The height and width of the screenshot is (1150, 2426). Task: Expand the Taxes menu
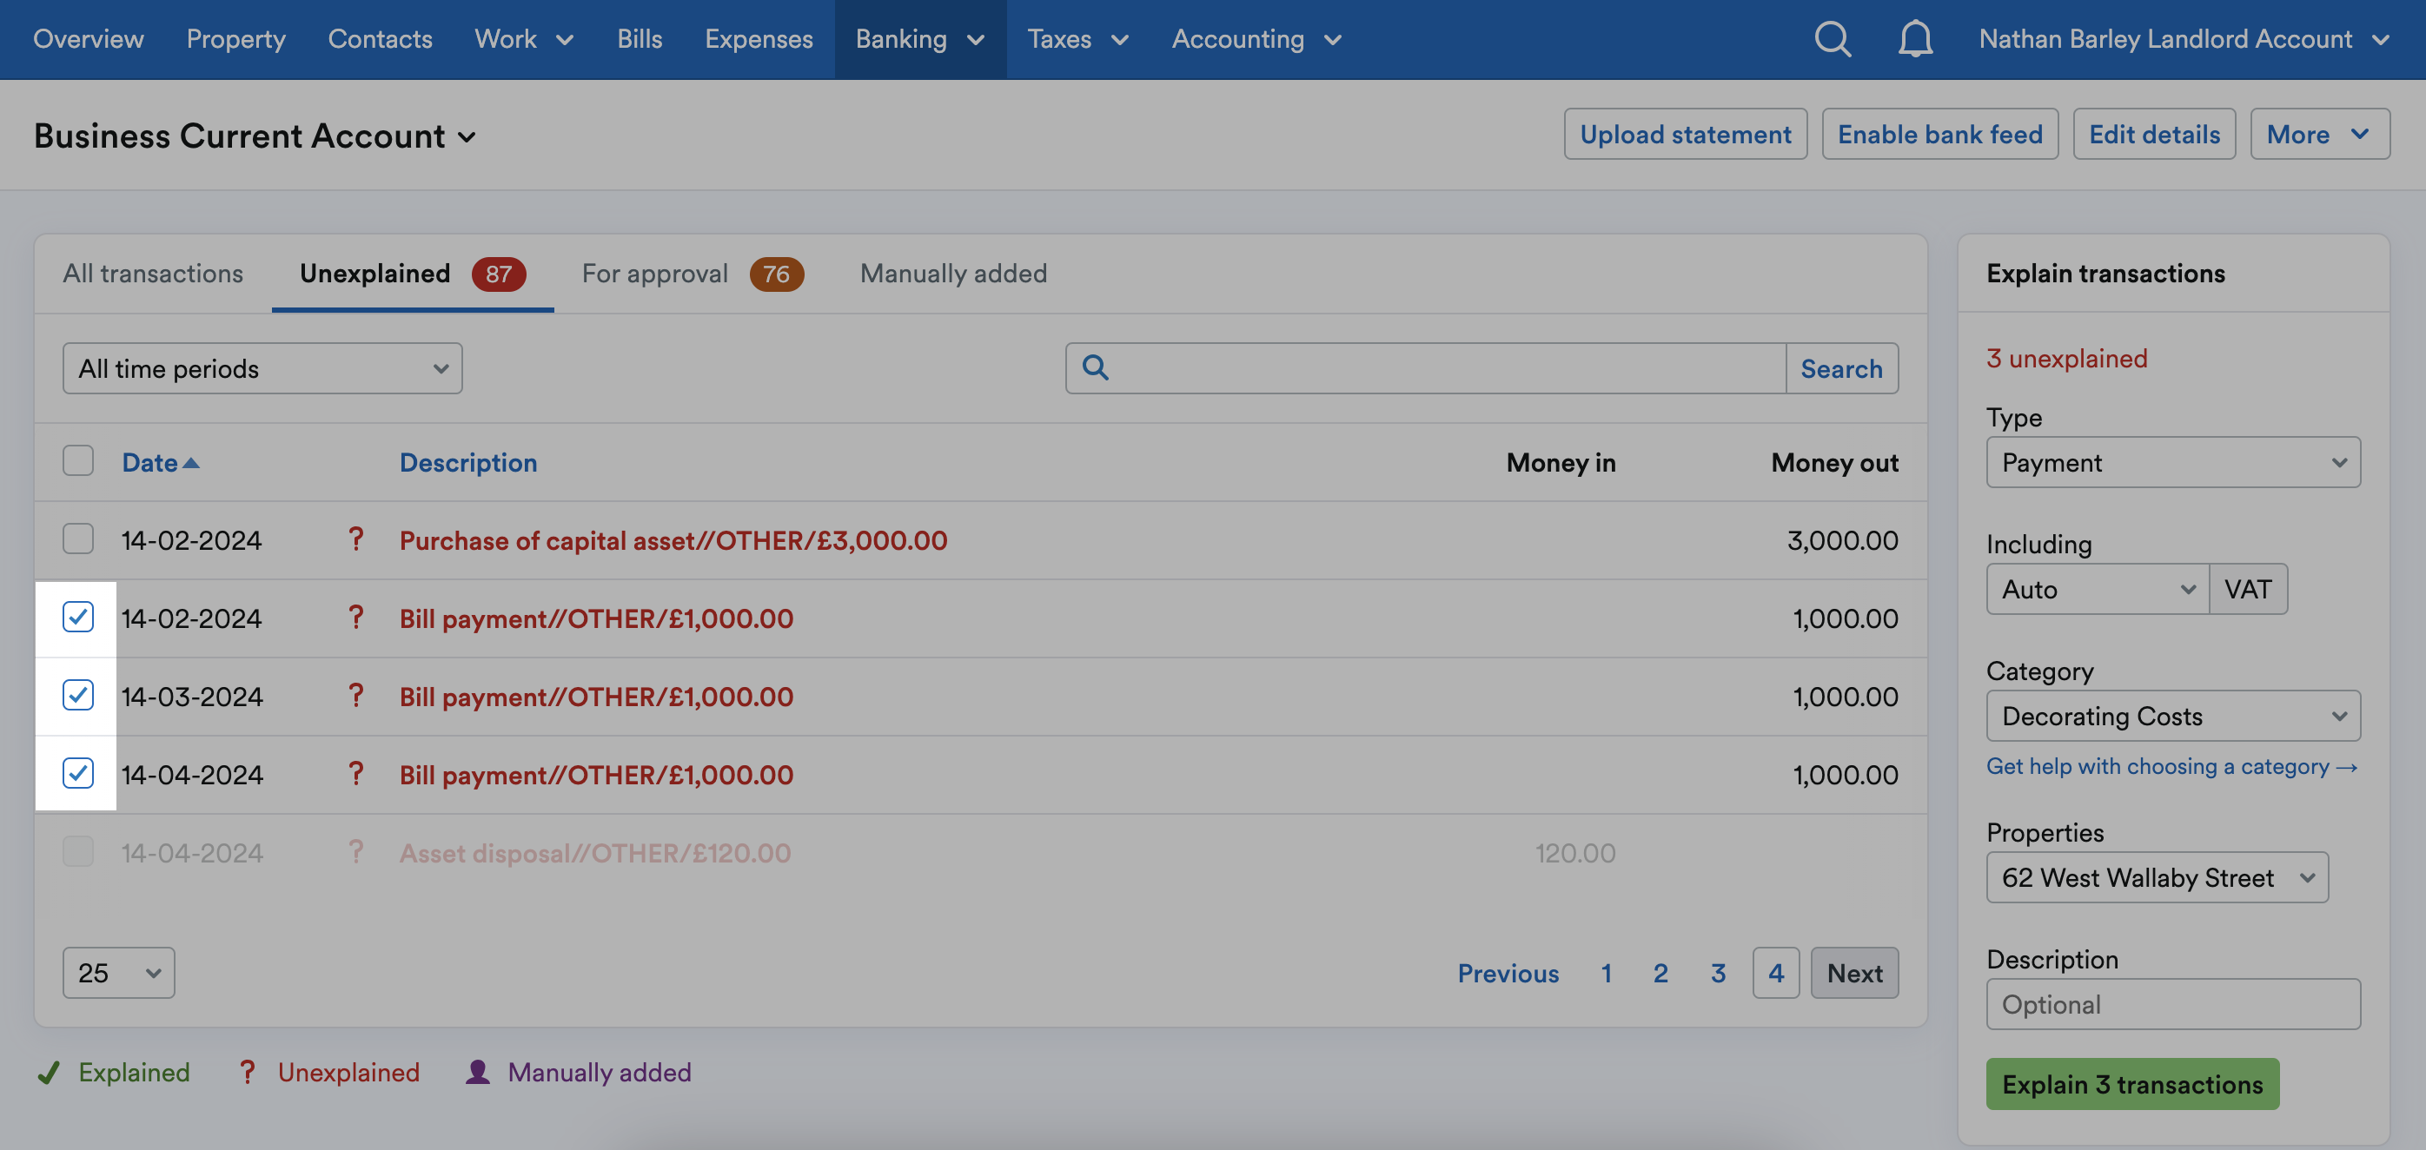[x=1077, y=40]
